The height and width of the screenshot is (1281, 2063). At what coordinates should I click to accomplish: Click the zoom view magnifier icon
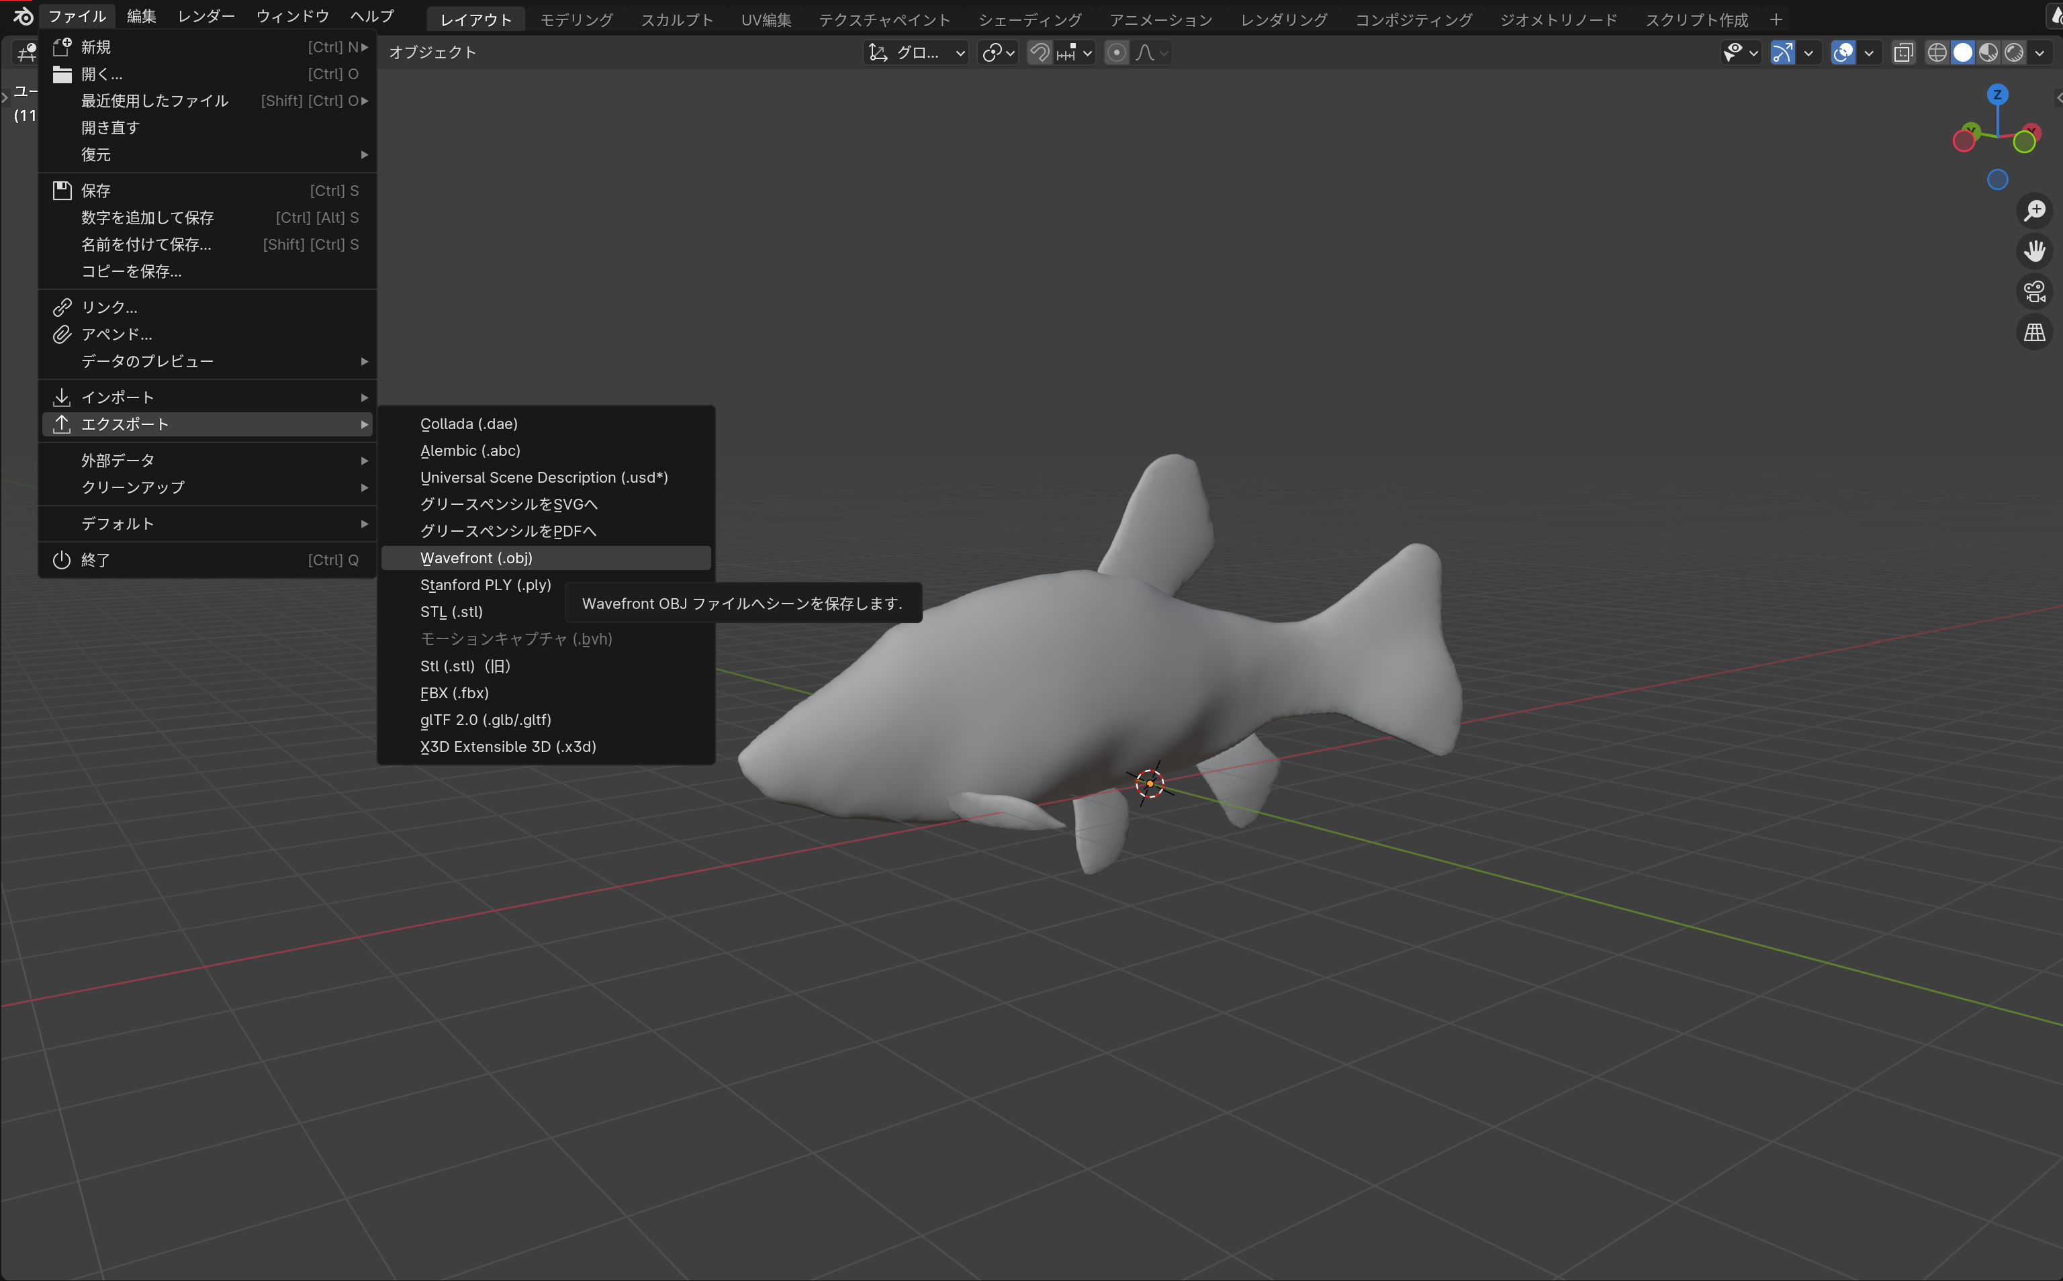2034,210
